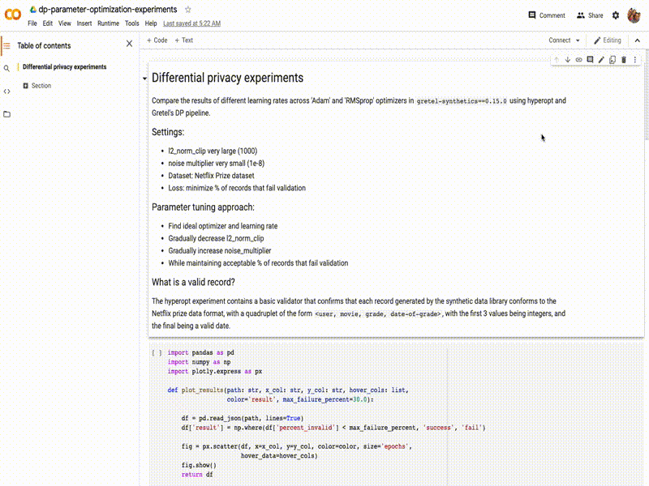The image size is (649, 486).
Task: Open the search sidebar icon
Action: click(6, 68)
